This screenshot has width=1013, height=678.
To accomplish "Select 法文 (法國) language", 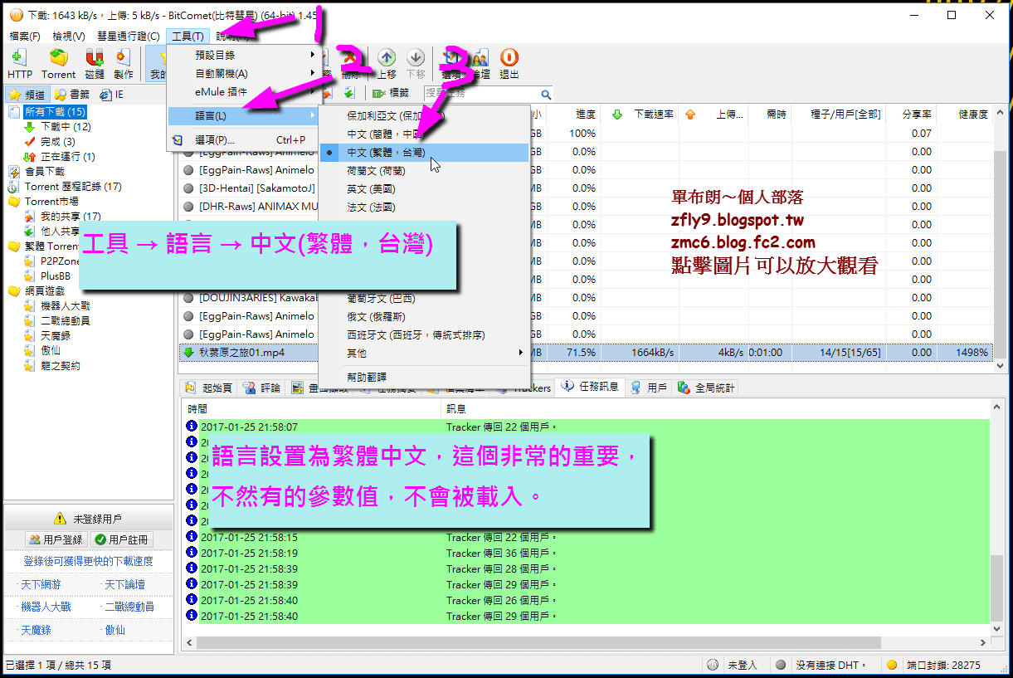I will point(424,207).
